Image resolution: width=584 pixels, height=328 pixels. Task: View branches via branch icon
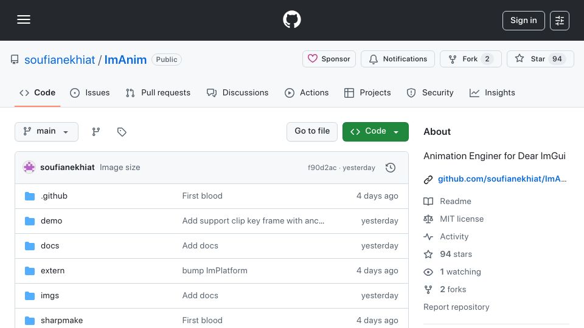96,132
